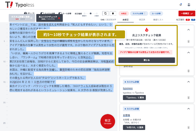This screenshot has height=131, width=196.
Task: Click the カスタム辞書 tag on お客様 card
Action: 131,109
